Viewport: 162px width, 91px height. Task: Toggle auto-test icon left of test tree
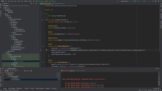(3, 75)
